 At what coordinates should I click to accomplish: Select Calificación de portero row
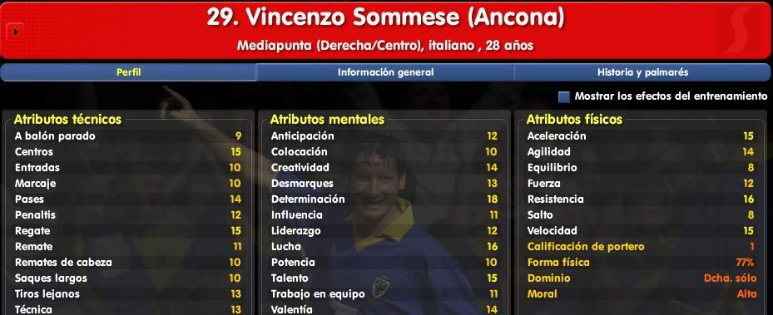click(641, 247)
